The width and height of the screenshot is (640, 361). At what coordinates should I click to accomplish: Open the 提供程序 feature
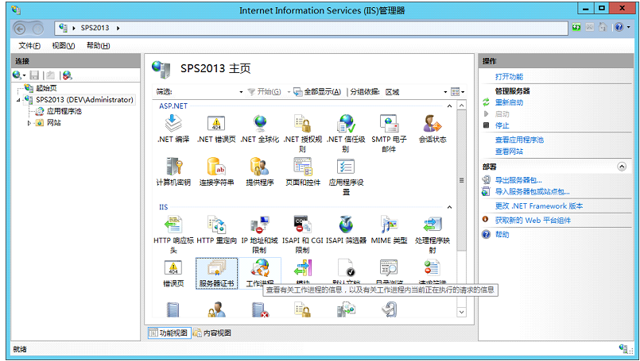260,171
